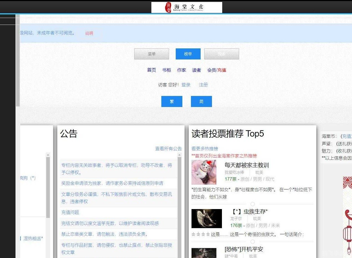Click 登录 to log in
Viewport: 352px width, 258px height.
[186, 85]
